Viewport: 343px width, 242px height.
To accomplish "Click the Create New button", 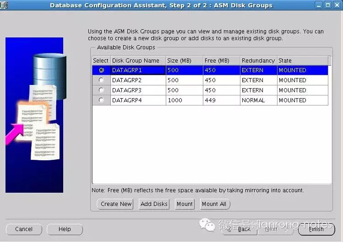I will click(x=115, y=204).
